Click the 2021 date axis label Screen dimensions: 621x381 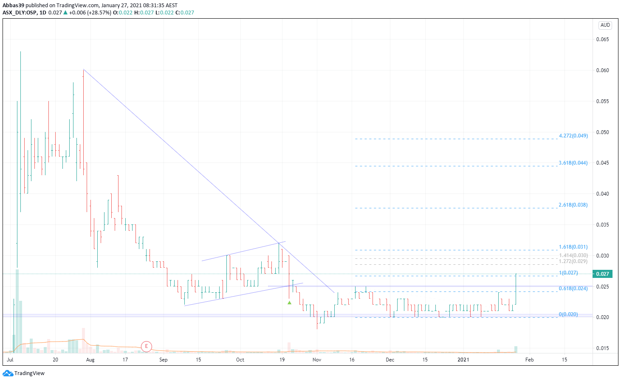click(x=463, y=360)
